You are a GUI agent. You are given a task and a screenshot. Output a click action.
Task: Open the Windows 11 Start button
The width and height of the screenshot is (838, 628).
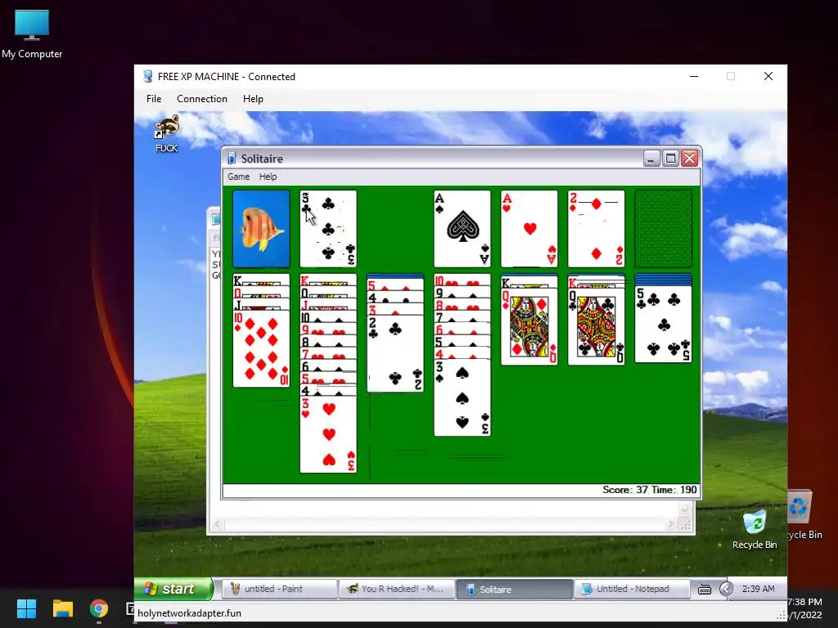[x=26, y=608]
